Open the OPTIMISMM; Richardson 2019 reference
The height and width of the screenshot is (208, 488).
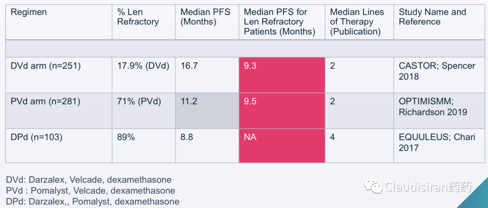pos(433,107)
